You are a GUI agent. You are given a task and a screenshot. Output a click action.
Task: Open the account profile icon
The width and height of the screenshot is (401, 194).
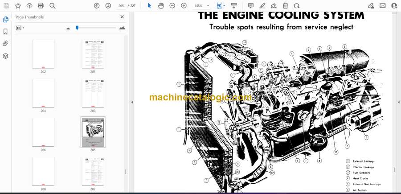(394, 6)
